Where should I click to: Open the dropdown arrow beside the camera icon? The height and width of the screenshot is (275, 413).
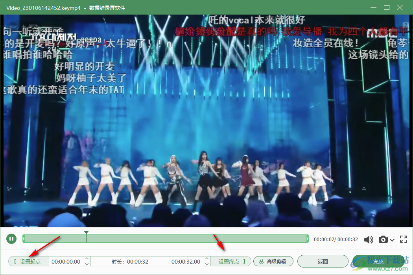click(392, 240)
